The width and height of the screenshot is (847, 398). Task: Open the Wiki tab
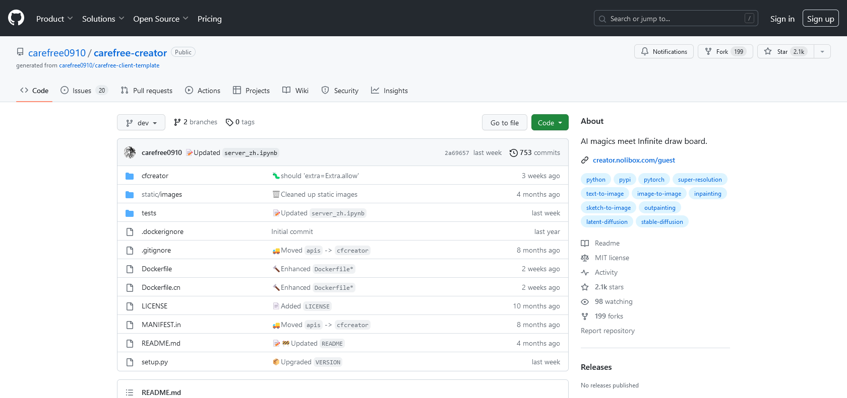295,91
